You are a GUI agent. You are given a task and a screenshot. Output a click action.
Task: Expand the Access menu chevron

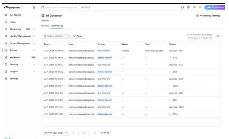point(34,50)
